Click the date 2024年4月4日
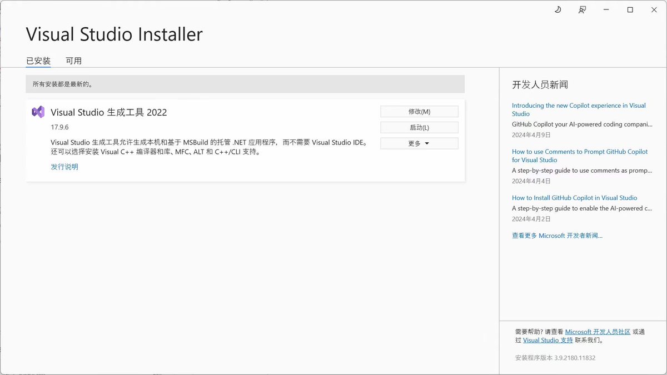Image resolution: width=667 pixels, height=375 pixels. pos(531,181)
